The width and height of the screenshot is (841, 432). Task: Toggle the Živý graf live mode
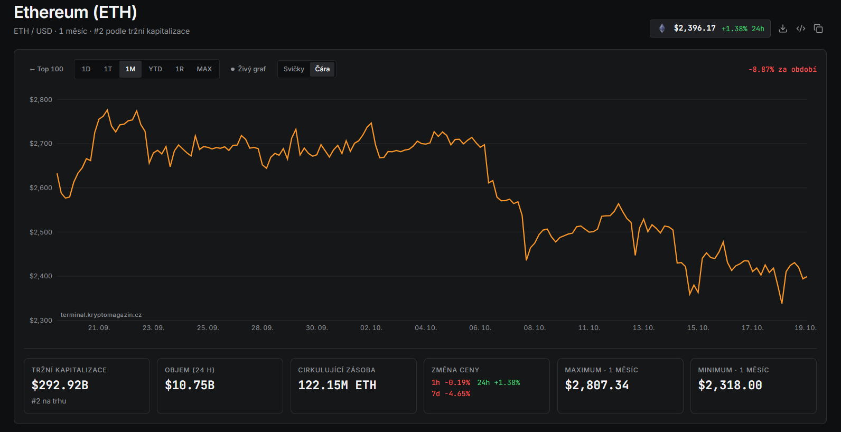[x=248, y=69]
